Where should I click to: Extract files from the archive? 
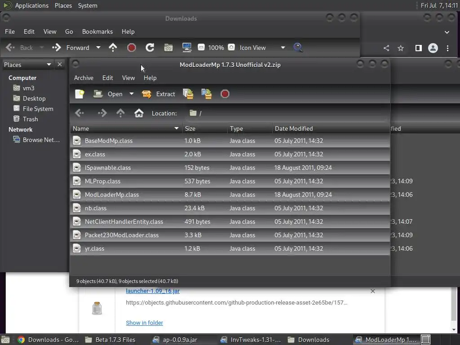(x=158, y=94)
